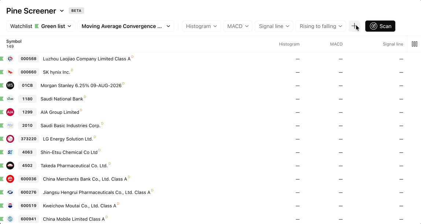Click green flag on 4063 row

click(x=1, y=152)
